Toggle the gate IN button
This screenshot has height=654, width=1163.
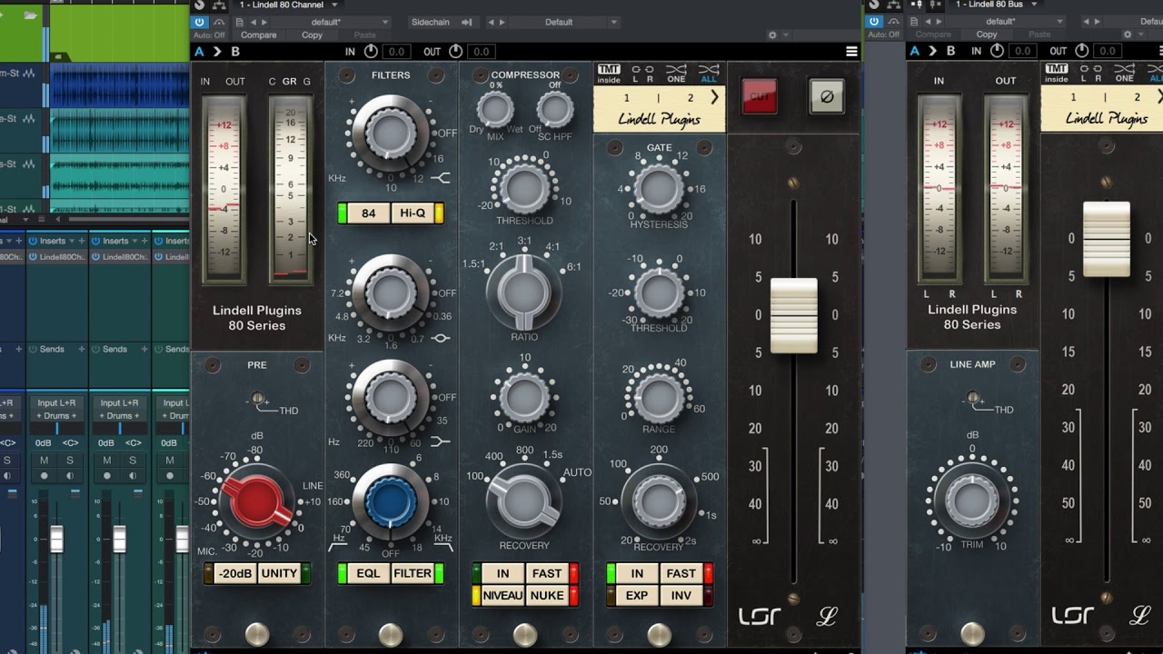(x=637, y=573)
